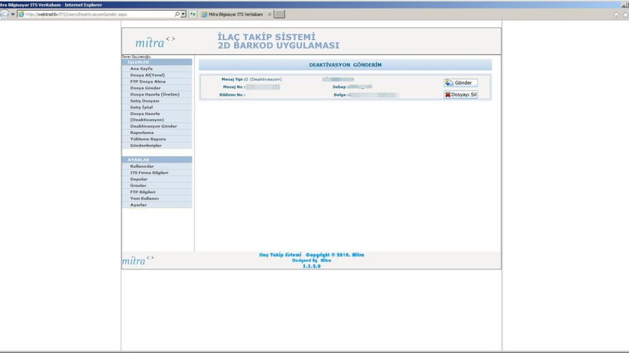Click the refresh page icon
The image size is (629, 353).
click(193, 14)
